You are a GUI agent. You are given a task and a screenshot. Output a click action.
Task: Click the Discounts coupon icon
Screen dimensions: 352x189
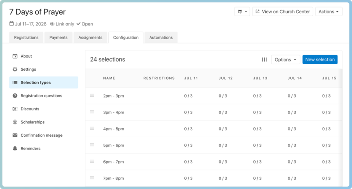[15, 109]
